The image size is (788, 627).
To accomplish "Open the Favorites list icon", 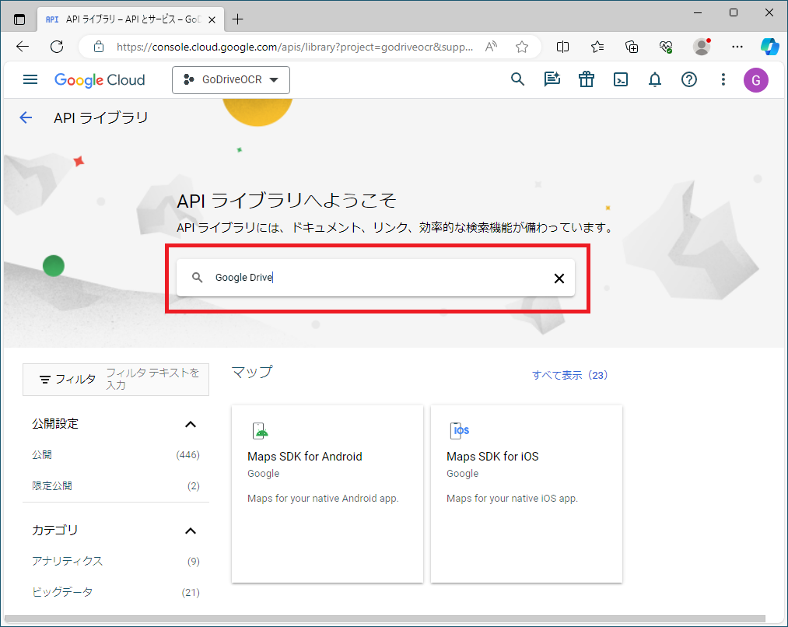I will tap(597, 47).
